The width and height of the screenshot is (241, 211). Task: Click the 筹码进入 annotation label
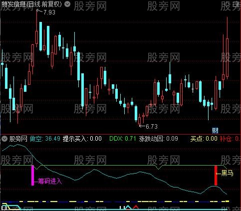(x=50, y=181)
